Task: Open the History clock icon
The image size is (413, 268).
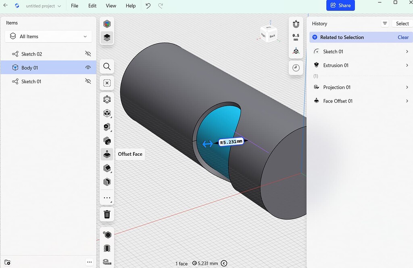Action: (296, 68)
